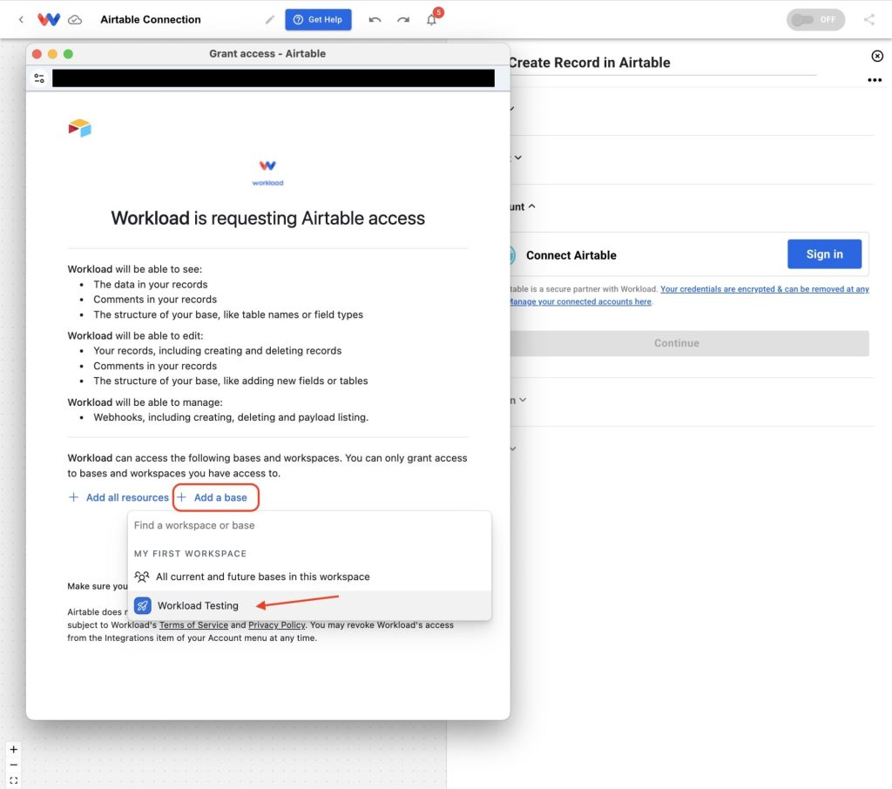
Task: Open the notifications bell
Action: coord(432,20)
